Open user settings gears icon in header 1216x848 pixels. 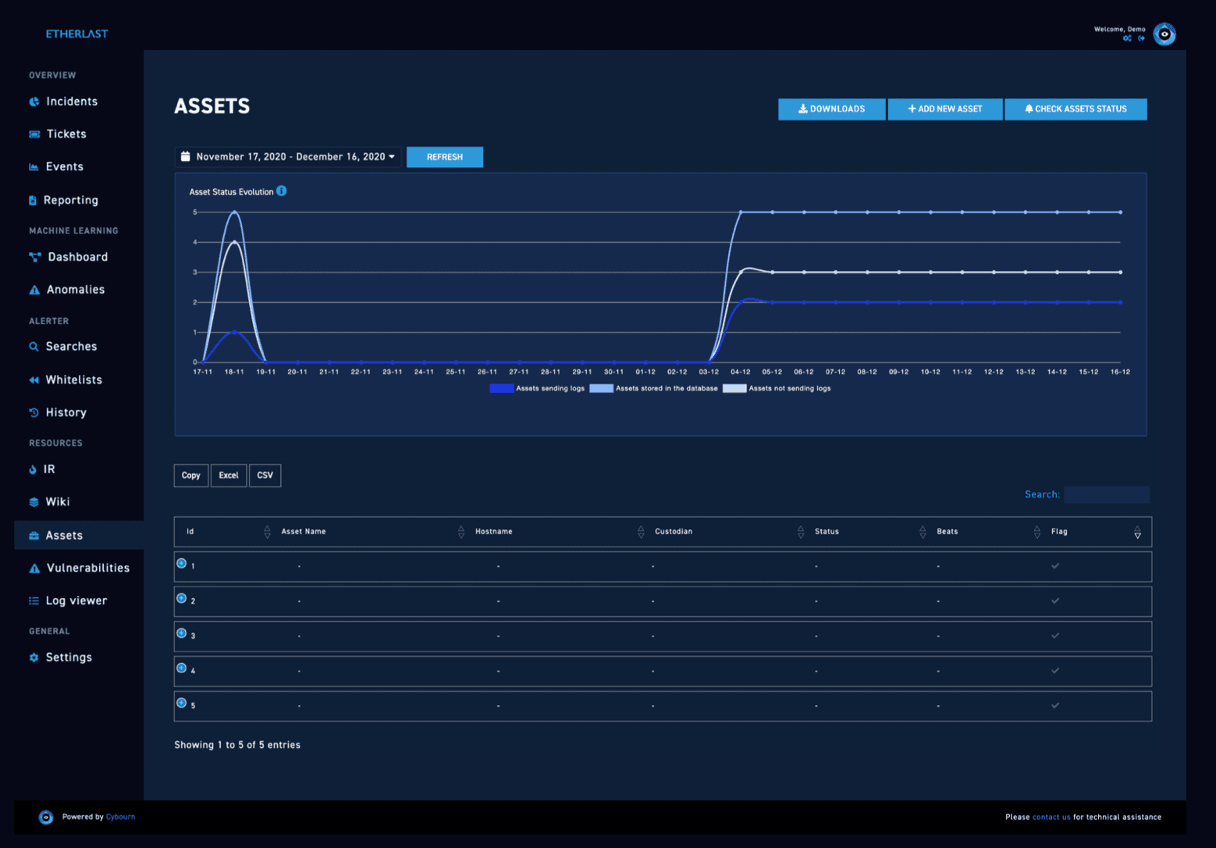pyautogui.click(x=1127, y=38)
